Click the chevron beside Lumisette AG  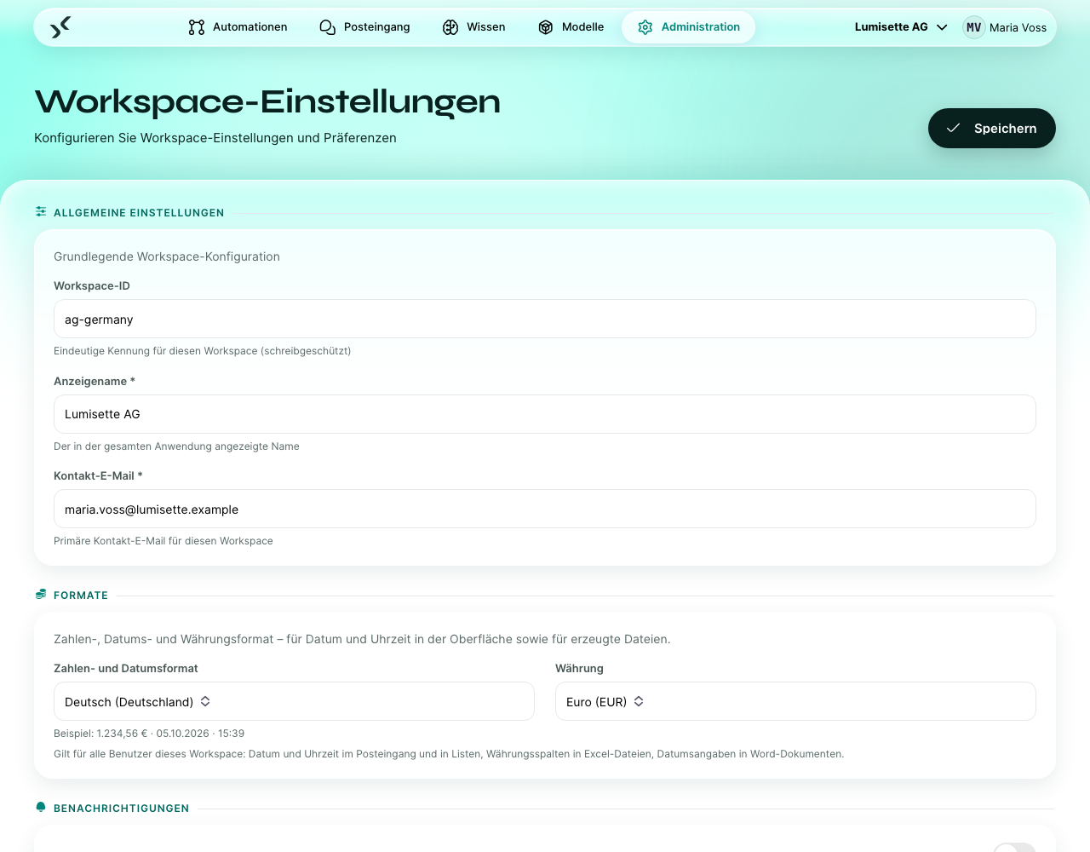pyautogui.click(x=942, y=27)
